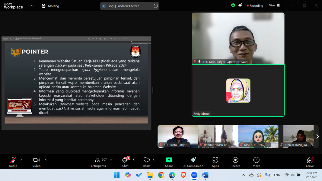Open the More options icon
The image size is (322, 181).
pos(256,160)
